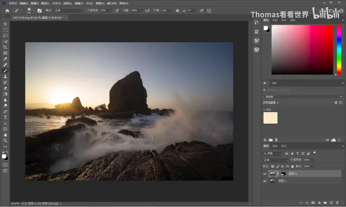
Task: Toggle lock position
Action: point(282,166)
